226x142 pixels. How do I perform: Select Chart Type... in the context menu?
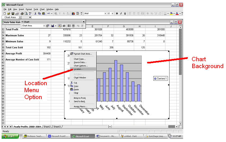click(80, 59)
